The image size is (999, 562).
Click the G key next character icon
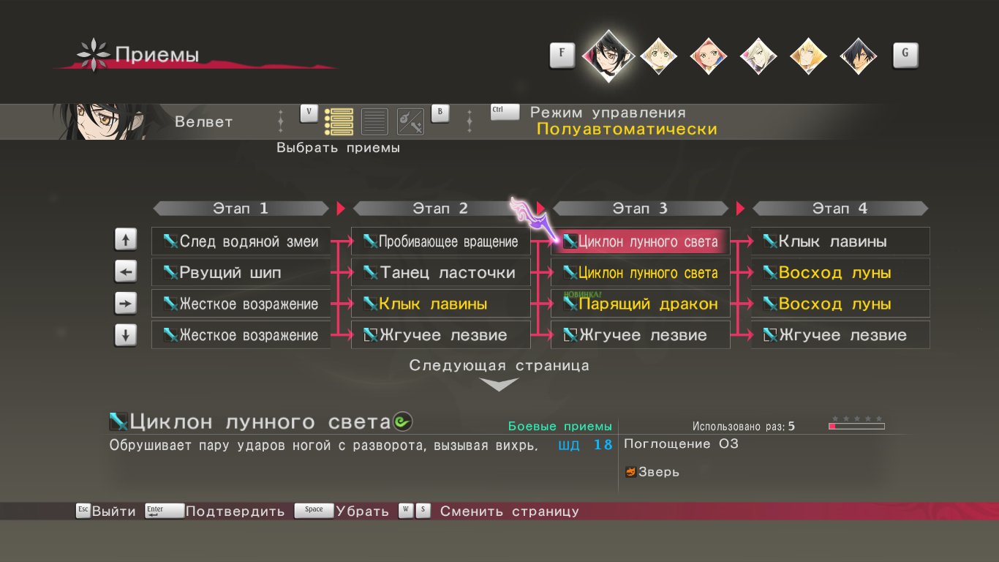point(905,55)
